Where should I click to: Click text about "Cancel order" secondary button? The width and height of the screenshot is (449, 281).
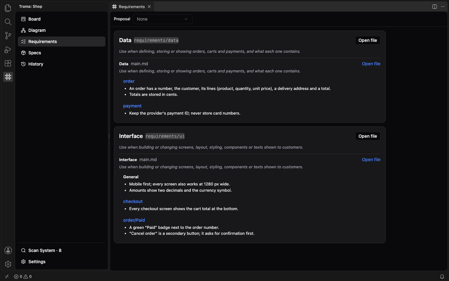tap(192, 234)
